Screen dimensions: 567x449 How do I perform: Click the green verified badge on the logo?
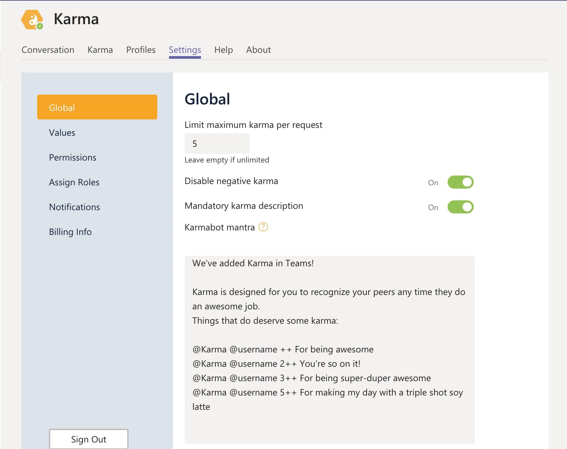click(40, 27)
